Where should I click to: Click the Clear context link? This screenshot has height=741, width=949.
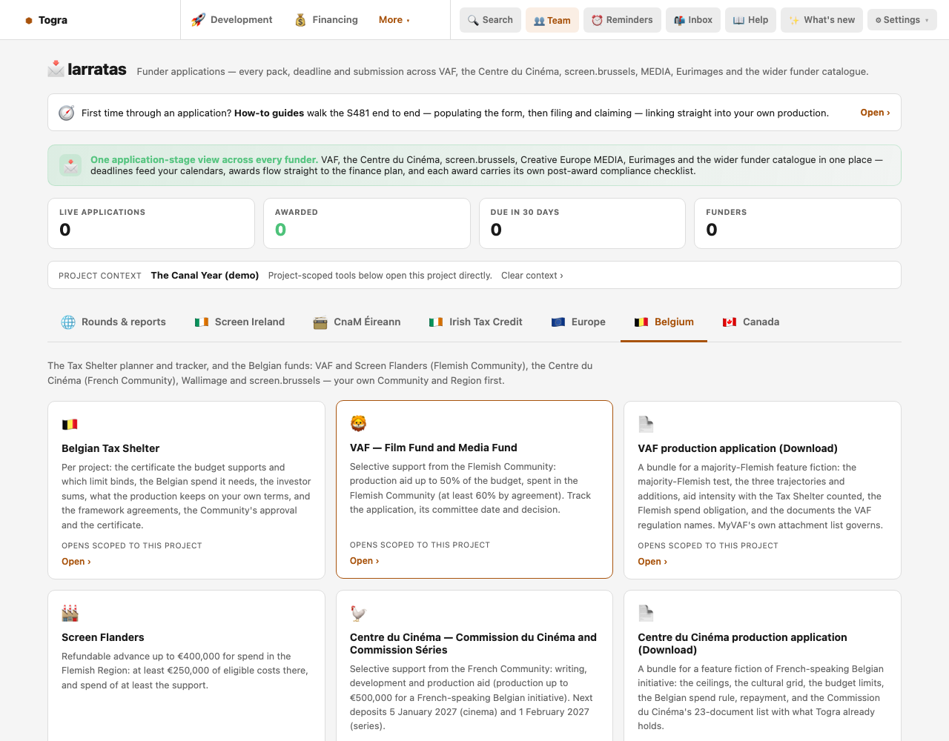(532, 276)
